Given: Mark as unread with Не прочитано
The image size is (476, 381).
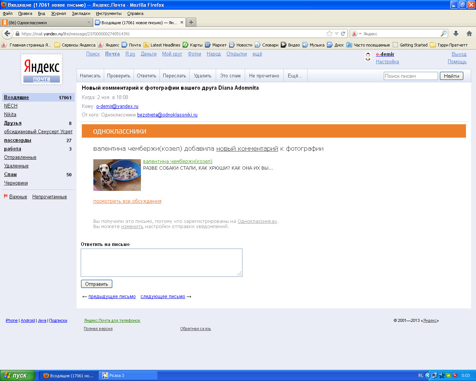Looking at the screenshot, I should pyautogui.click(x=264, y=76).
